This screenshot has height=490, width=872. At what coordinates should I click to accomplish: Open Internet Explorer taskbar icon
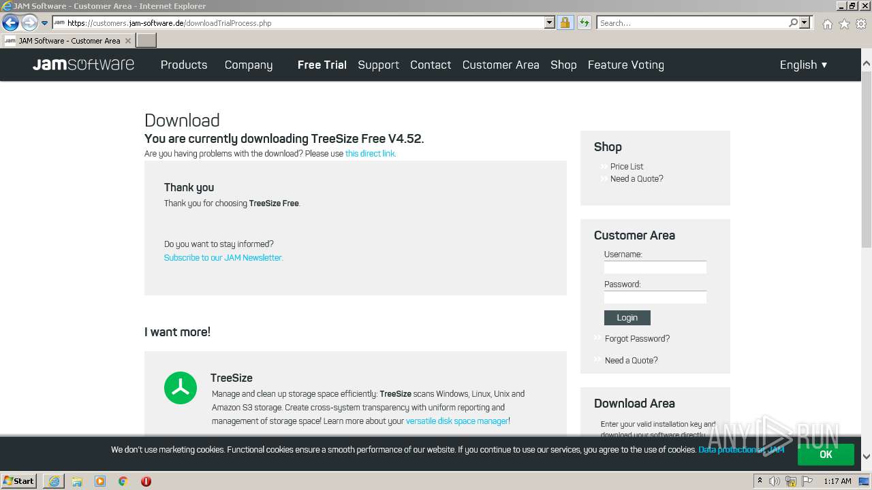(54, 481)
